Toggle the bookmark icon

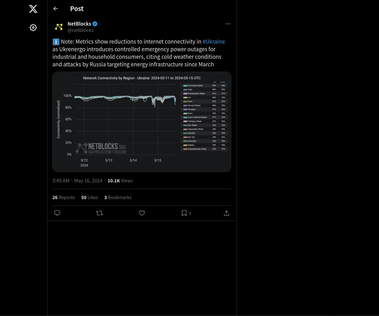click(184, 213)
